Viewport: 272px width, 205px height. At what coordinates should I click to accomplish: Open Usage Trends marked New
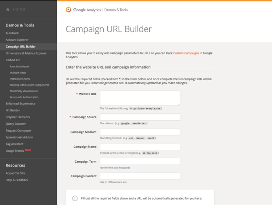[x=15, y=151]
